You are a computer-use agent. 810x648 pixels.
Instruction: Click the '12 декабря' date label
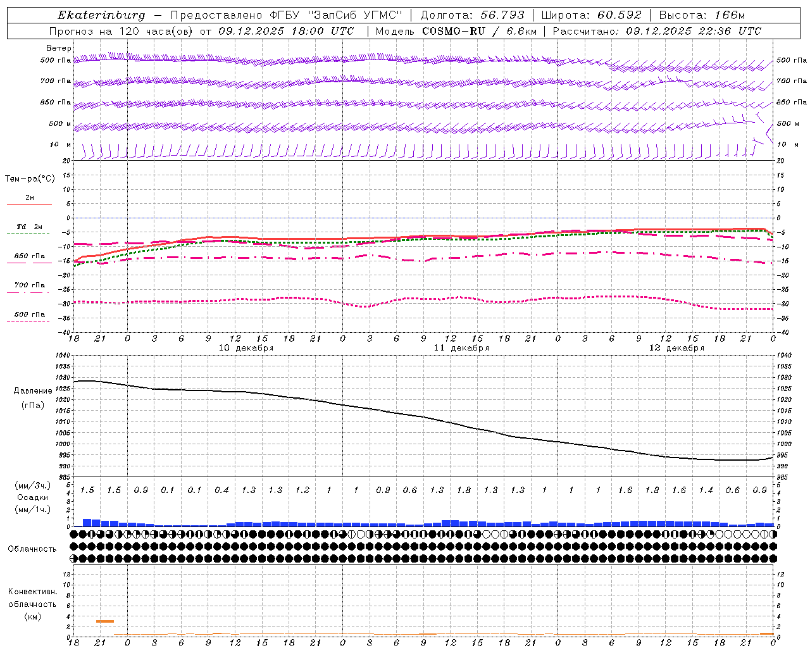[676, 348]
